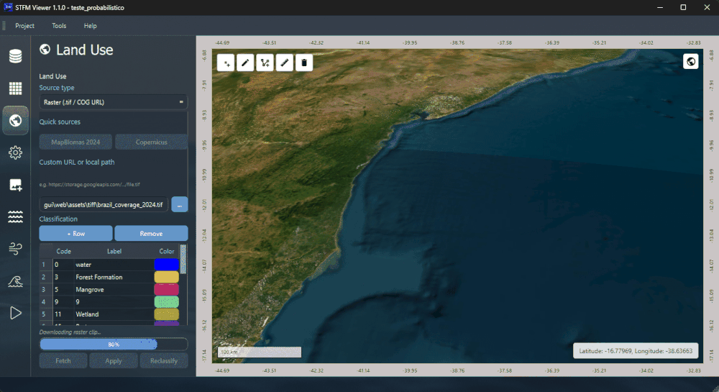Open the gear settings sidebar section
The image size is (719, 392).
click(x=16, y=152)
